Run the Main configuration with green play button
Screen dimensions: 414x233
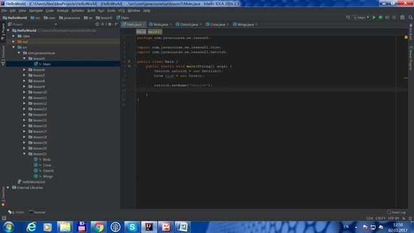tap(374, 17)
